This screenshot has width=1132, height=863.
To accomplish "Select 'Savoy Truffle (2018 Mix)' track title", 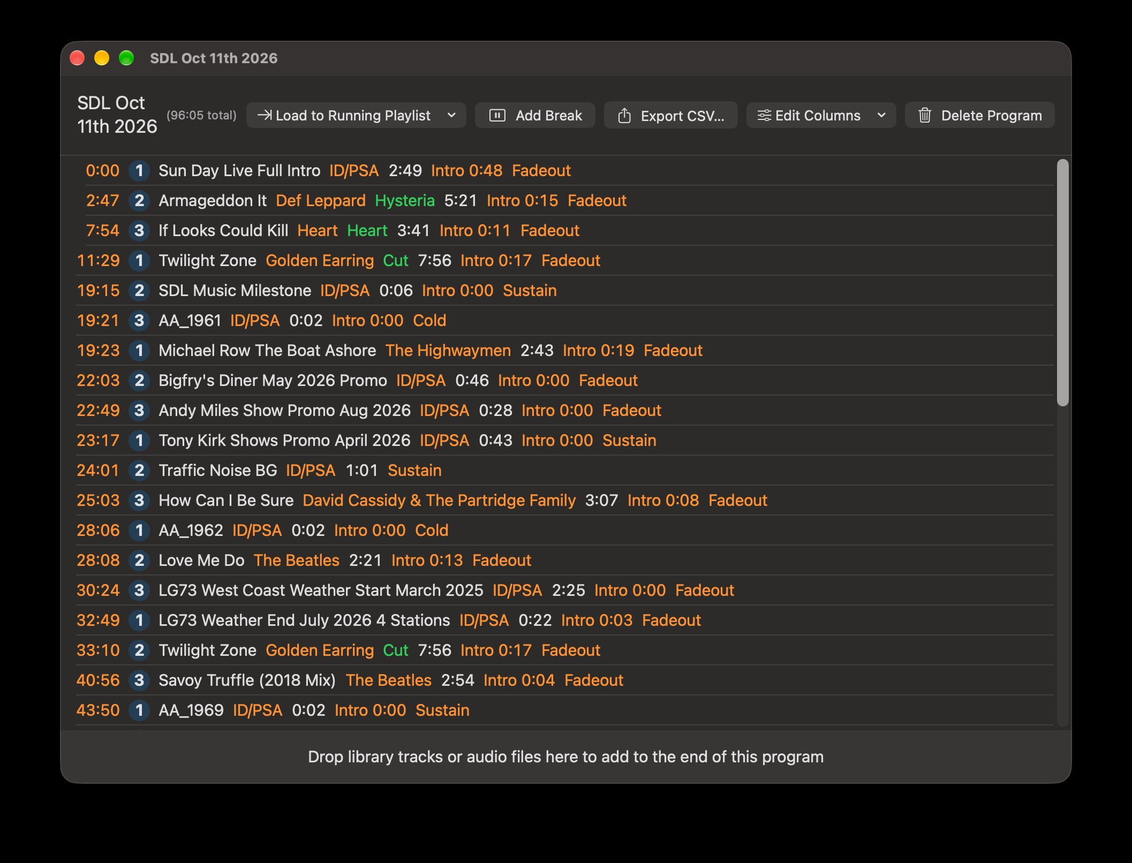I will pyautogui.click(x=247, y=680).
